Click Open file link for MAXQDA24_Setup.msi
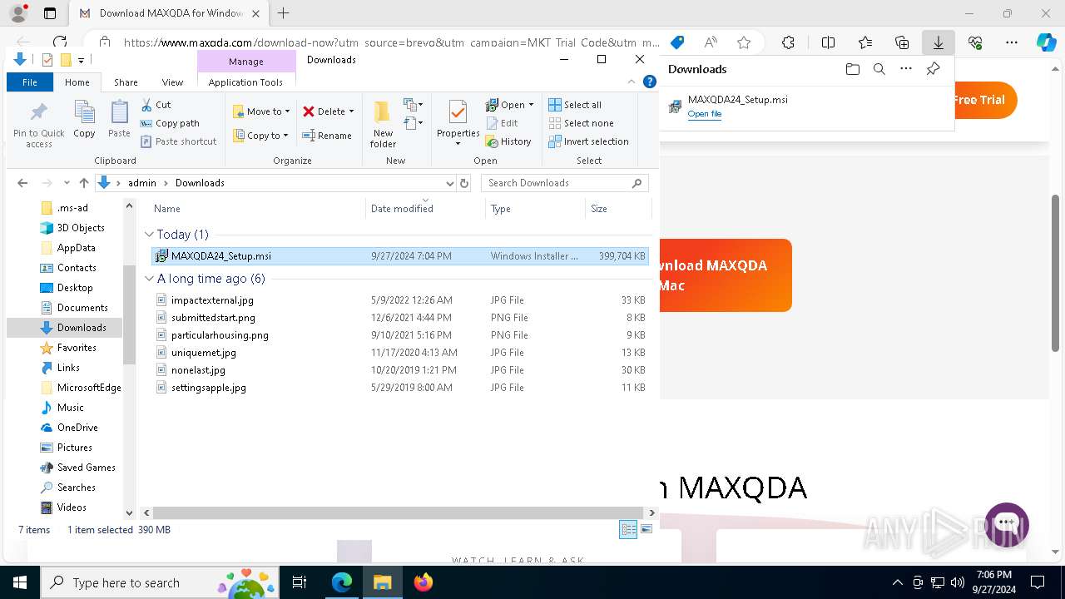Screen dimensions: 1065x599 pyautogui.click(x=704, y=114)
